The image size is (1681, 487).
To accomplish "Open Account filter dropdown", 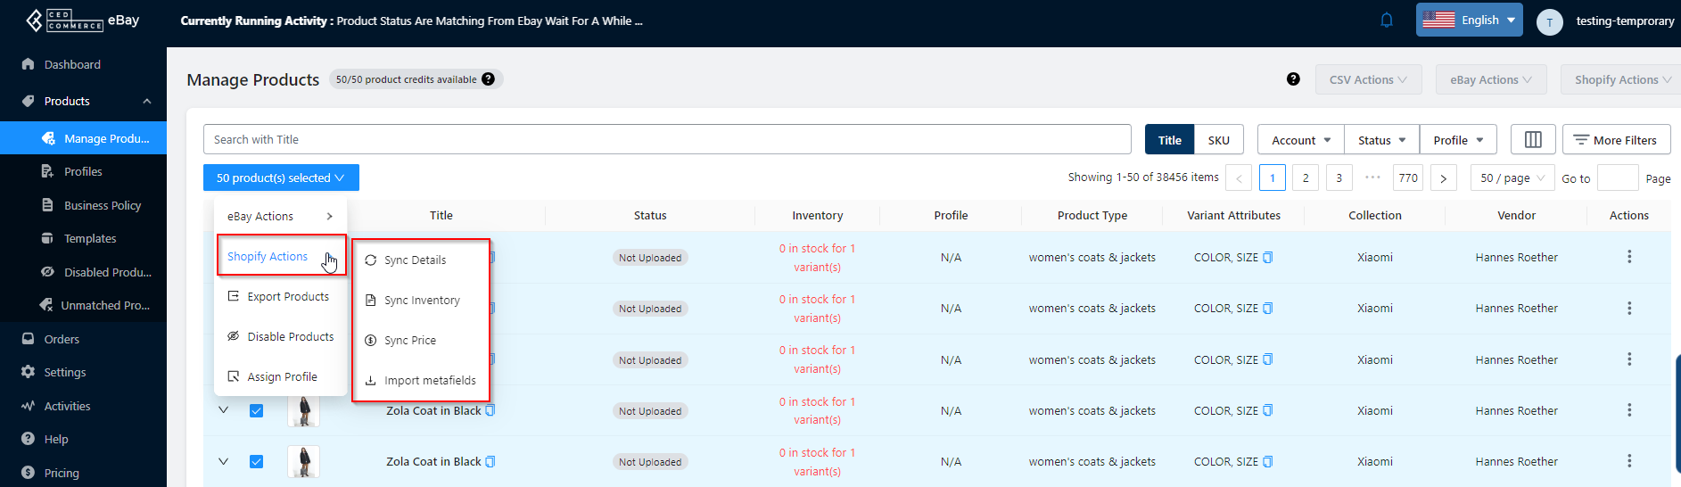I will coord(1301,140).
